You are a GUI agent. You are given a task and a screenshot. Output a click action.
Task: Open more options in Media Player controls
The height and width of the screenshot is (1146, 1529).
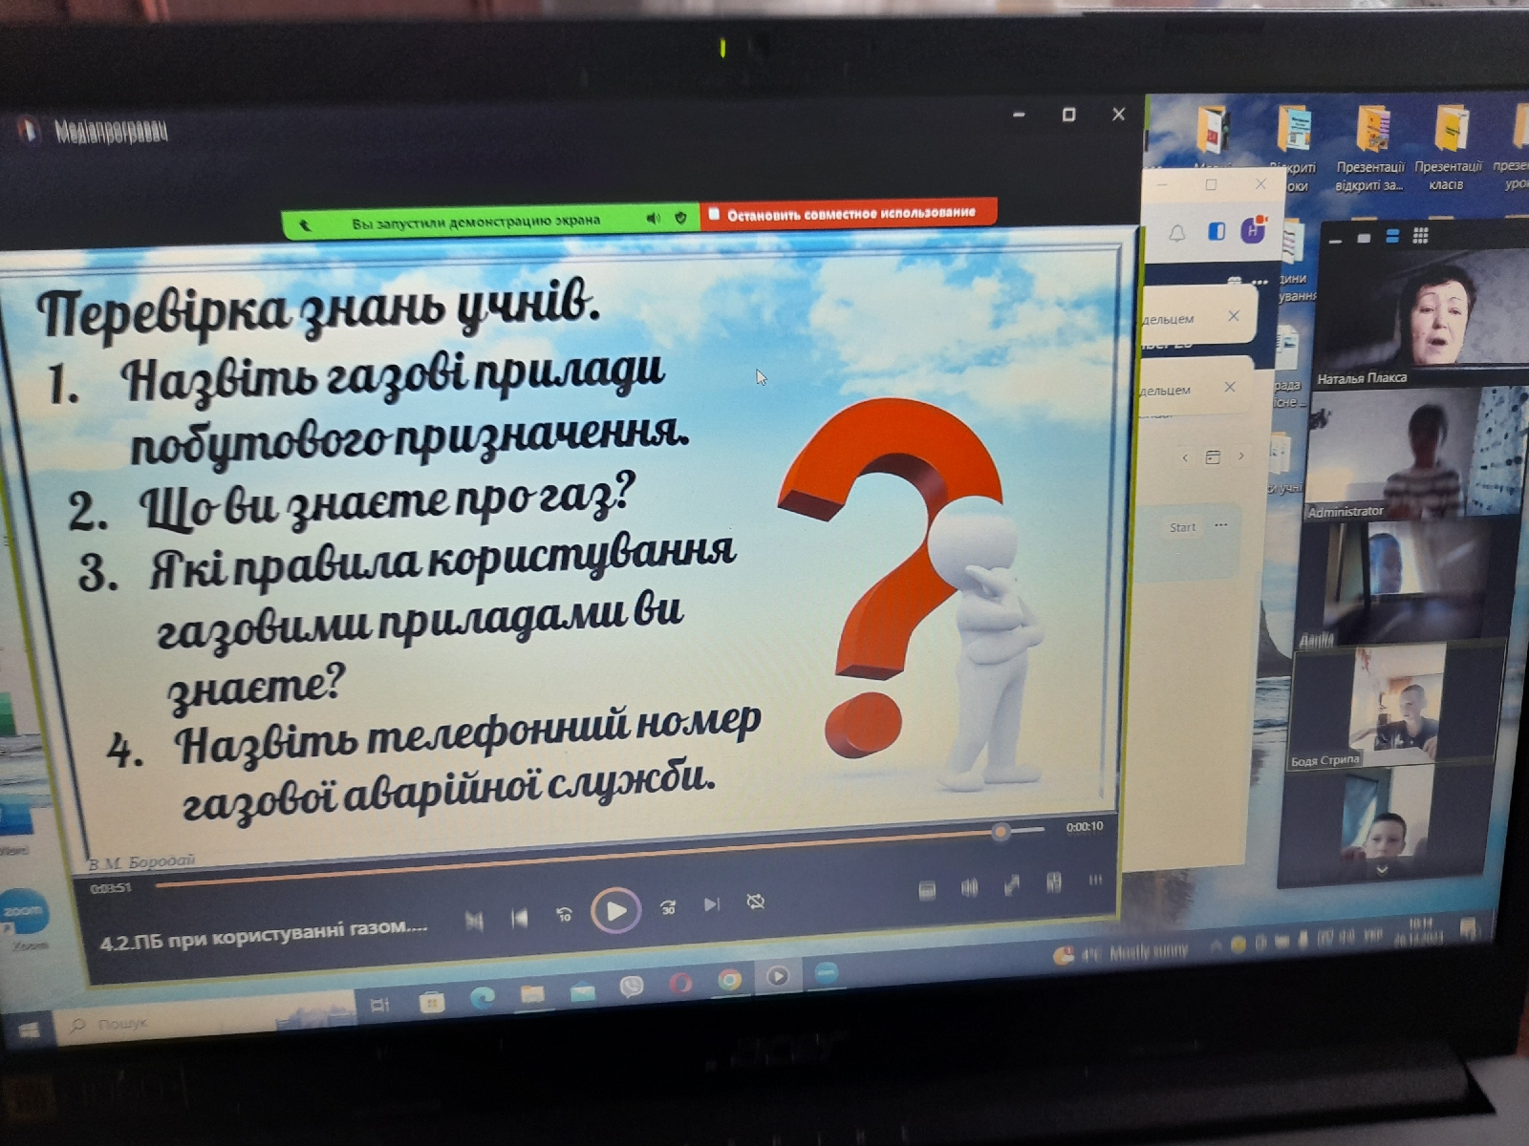click(x=1095, y=879)
